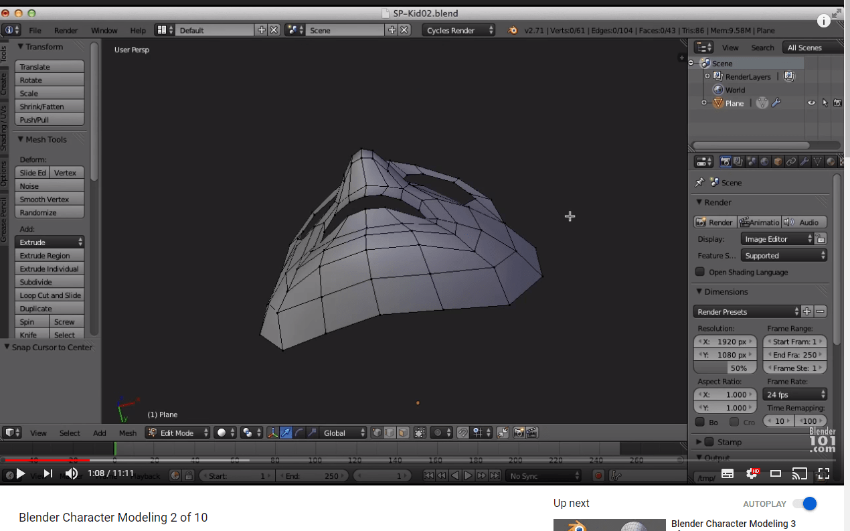Open the Render Layers properties tab icon
The image size is (850, 531).
[x=738, y=161]
